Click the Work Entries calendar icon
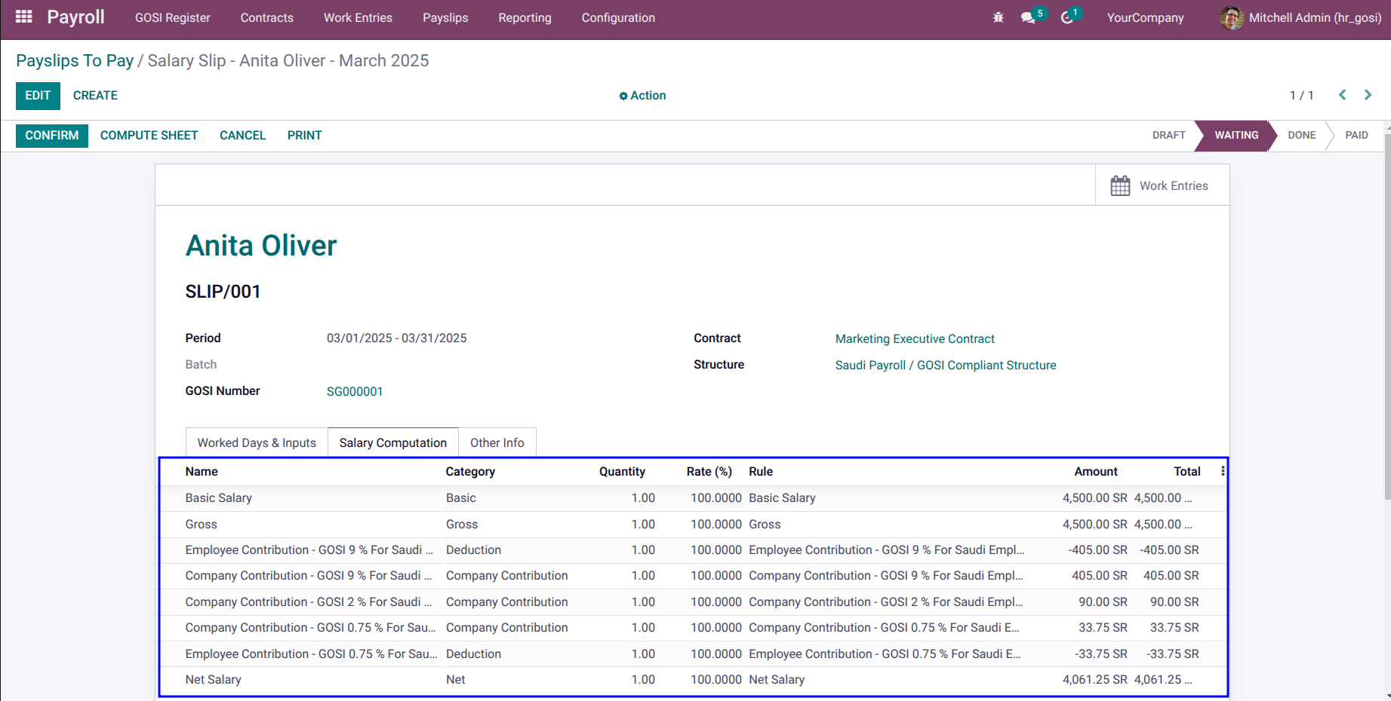This screenshot has width=1391, height=701. point(1120,185)
